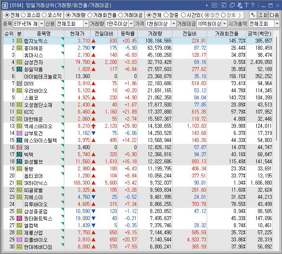282x254 pixels.
Task: Click the purple 증 badge beside 삼부토건
Action: (x=19, y=133)
